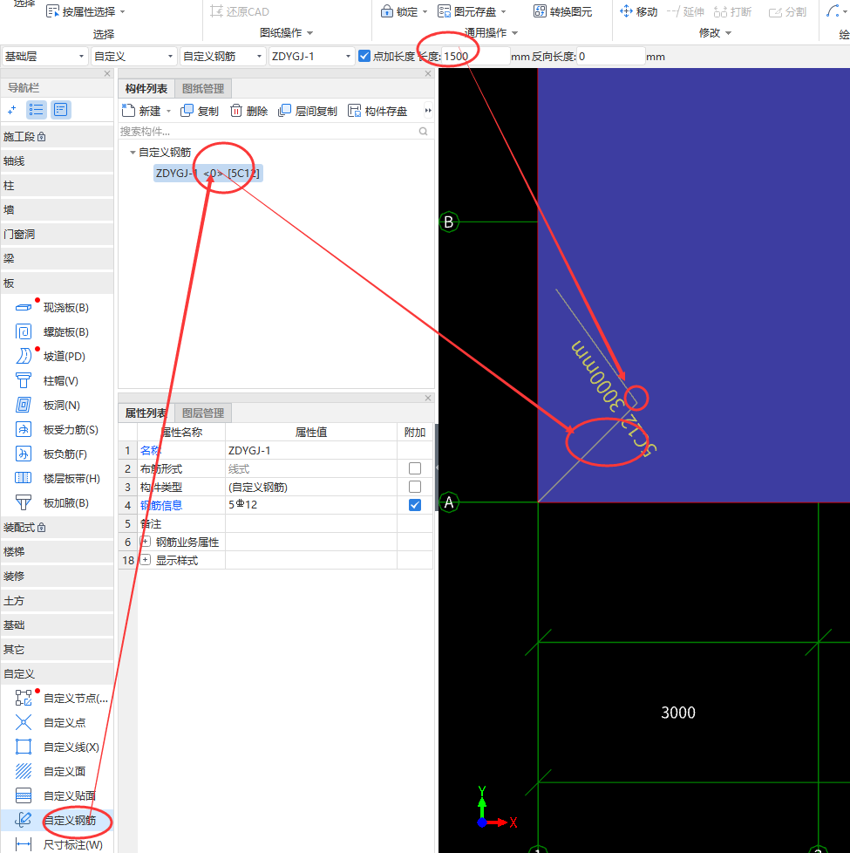Click the 钢筋信息 value cell 5⌀12

click(x=311, y=505)
